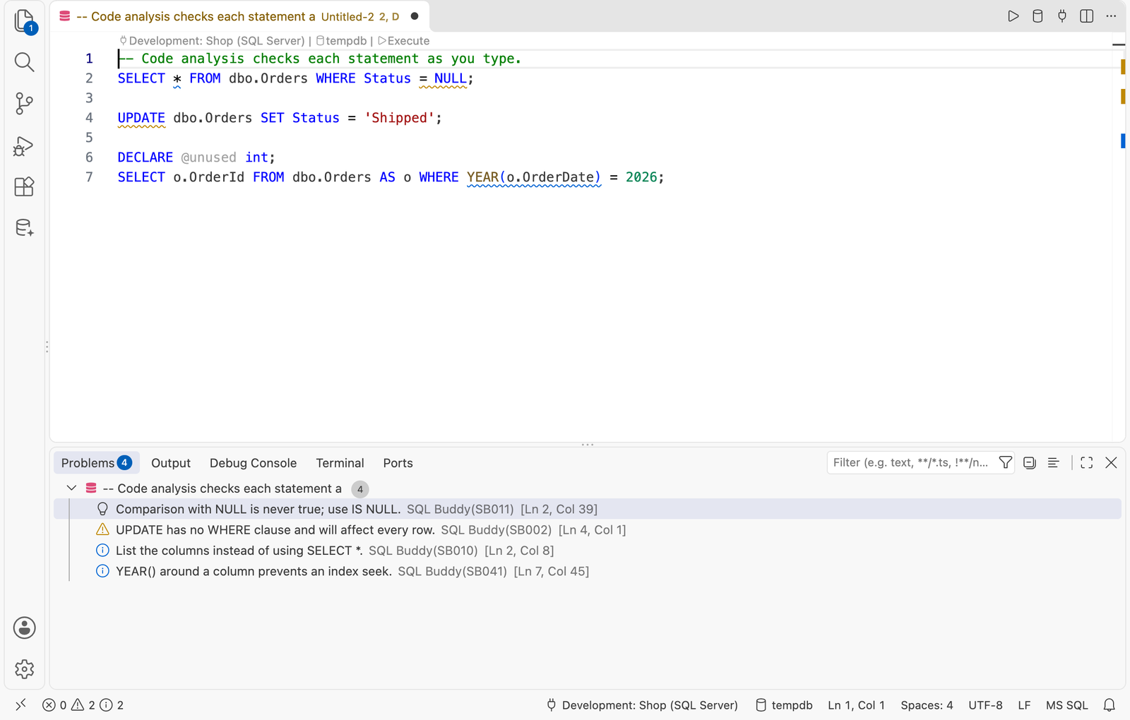
Task: Change language mode via MS SQL
Action: [x=1066, y=704]
